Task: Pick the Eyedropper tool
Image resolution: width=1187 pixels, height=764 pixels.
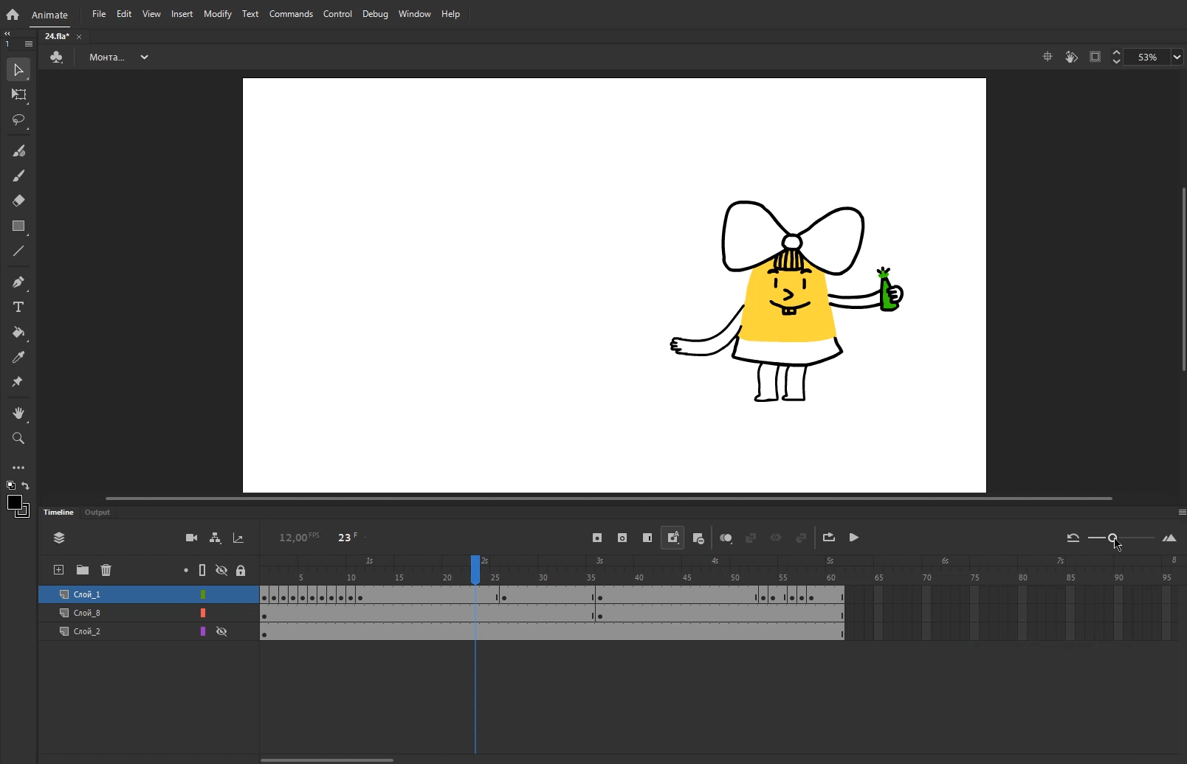Action: coord(18,358)
